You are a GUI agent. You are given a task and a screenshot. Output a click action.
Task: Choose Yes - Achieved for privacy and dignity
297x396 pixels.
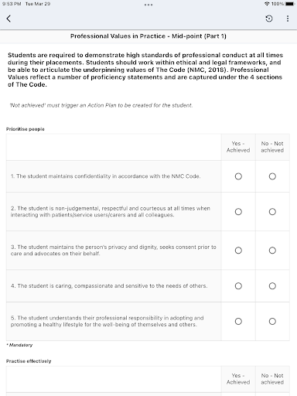click(238, 251)
